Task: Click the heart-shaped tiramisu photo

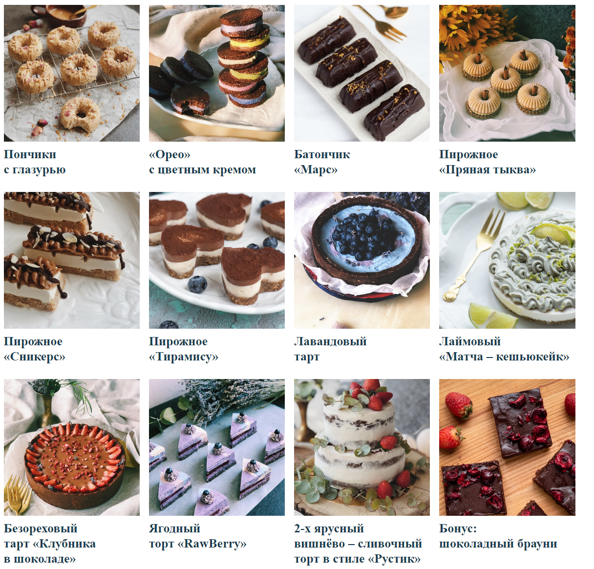Action: point(217,260)
